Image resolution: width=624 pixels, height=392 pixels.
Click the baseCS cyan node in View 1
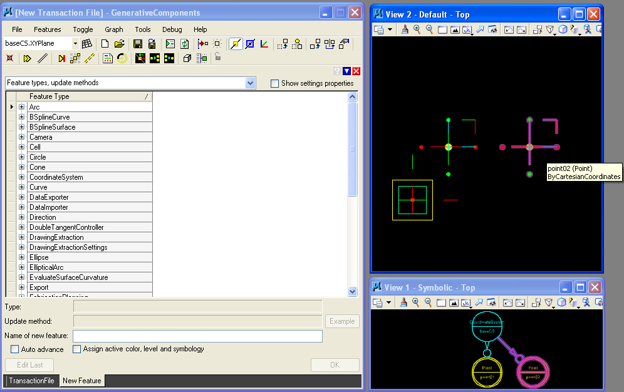click(487, 327)
